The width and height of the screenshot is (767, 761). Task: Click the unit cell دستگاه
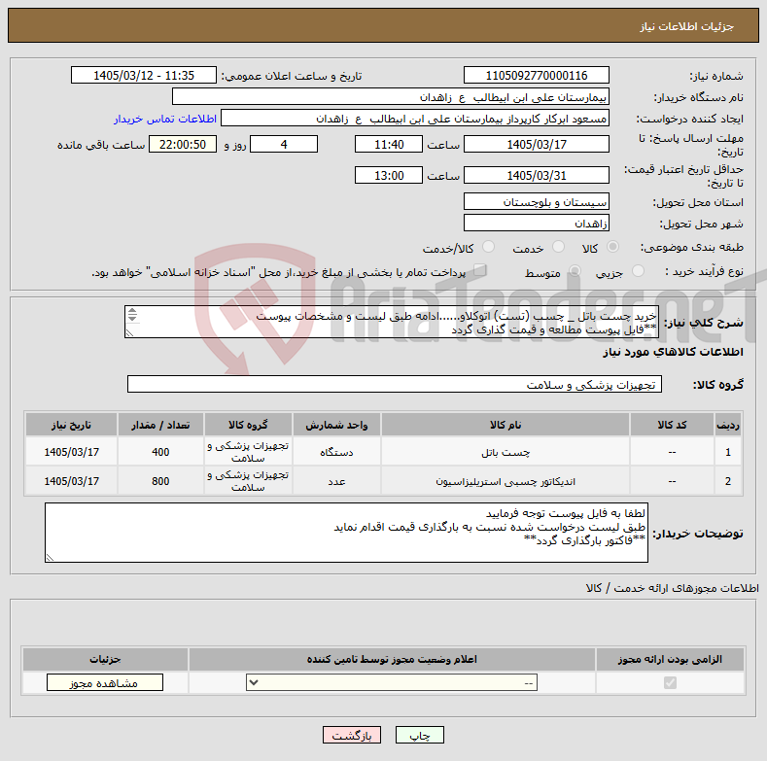pyautogui.click(x=336, y=452)
